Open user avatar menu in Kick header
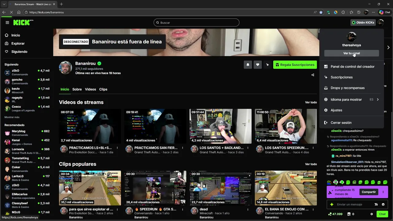The height and width of the screenshot is (221, 393). click(x=381, y=22)
